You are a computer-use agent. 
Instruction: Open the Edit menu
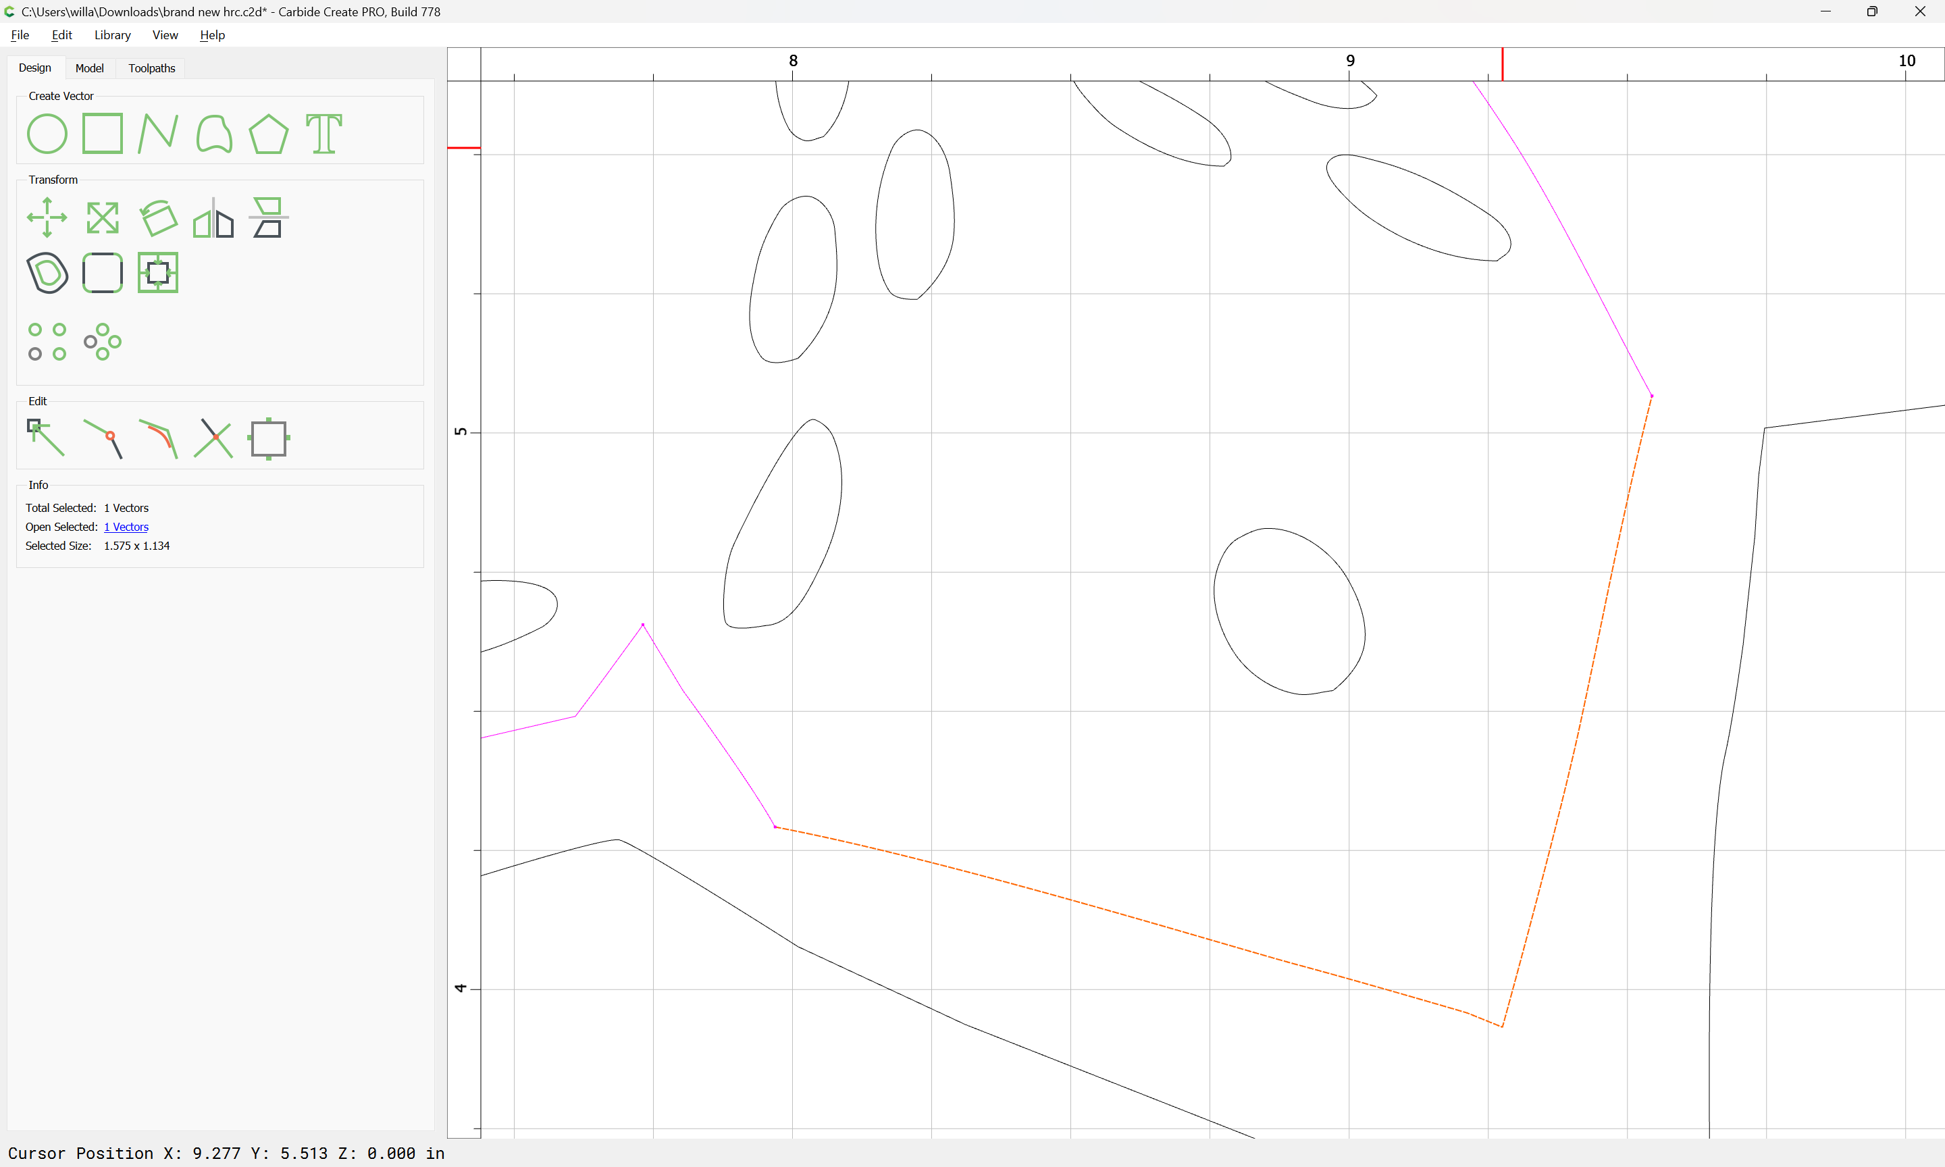[x=61, y=34]
